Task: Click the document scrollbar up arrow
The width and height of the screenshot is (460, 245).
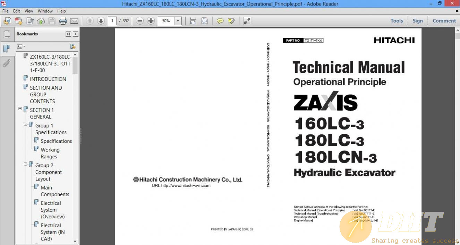Action: (457, 31)
